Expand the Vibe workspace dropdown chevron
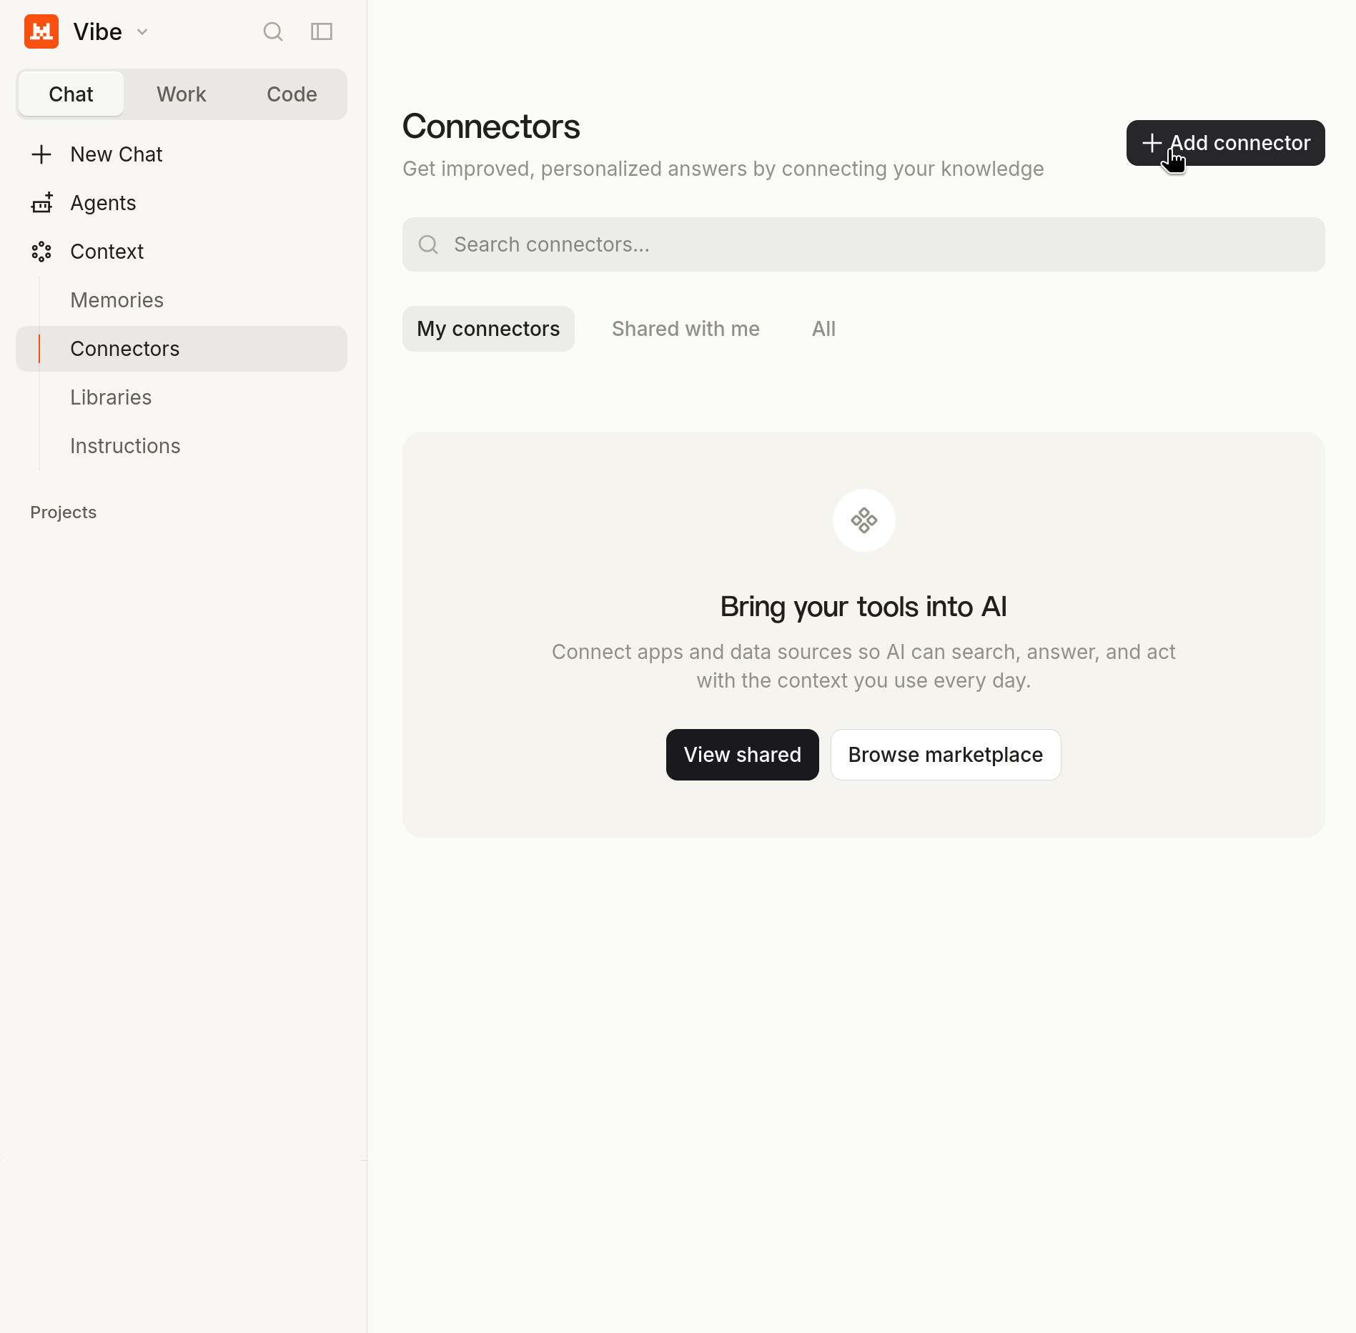Screen dimensions: 1356x1333 pyautogui.click(x=142, y=31)
